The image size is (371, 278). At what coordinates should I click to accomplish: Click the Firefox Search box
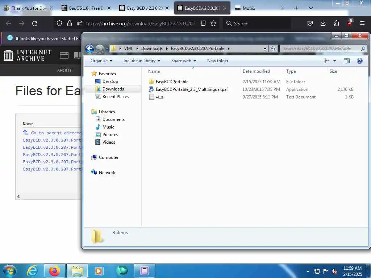coord(257,24)
